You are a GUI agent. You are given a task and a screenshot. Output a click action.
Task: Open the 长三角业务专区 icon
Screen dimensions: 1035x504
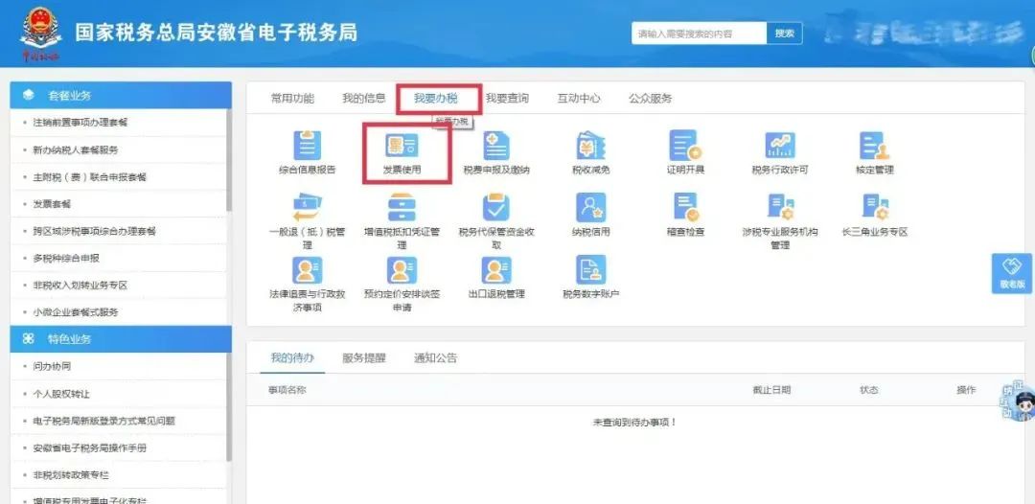875,207
